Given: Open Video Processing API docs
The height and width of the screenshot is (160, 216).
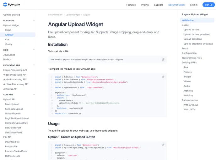Looking at the screenshot, I should point(15,75).
